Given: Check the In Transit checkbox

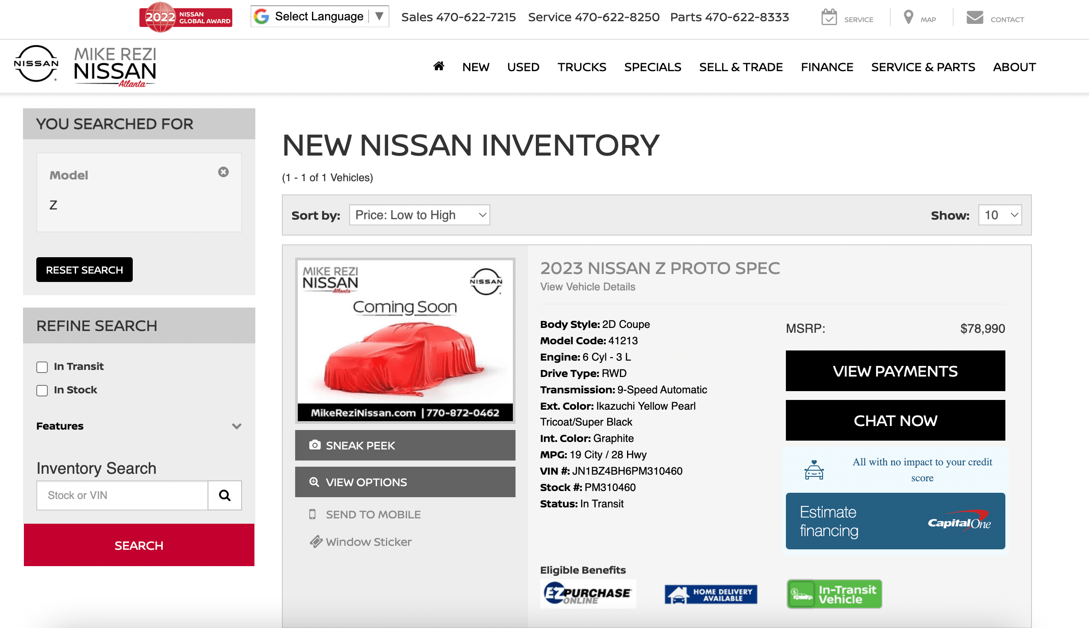Looking at the screenshot, I should pyautogui.click(x=42, y=367).
